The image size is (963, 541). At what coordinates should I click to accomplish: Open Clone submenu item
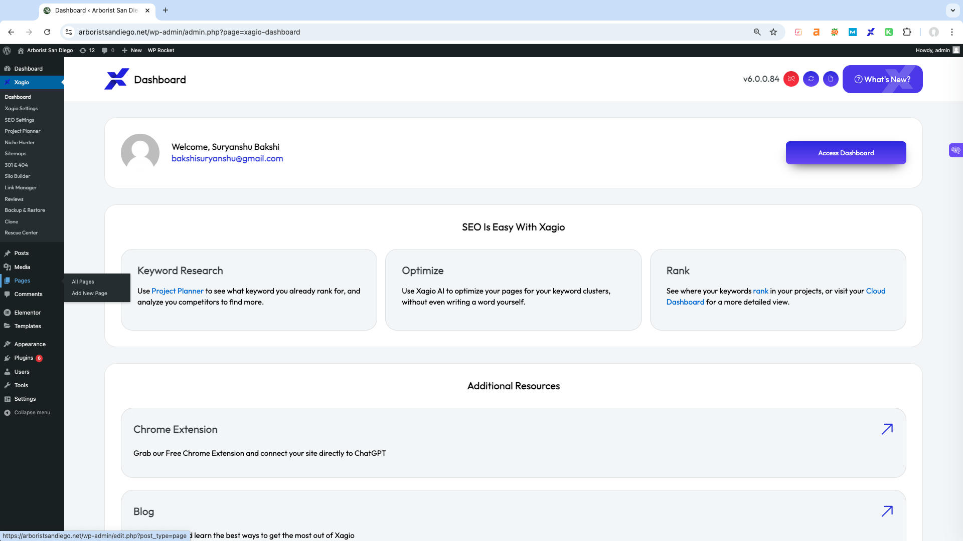(12, 221)
